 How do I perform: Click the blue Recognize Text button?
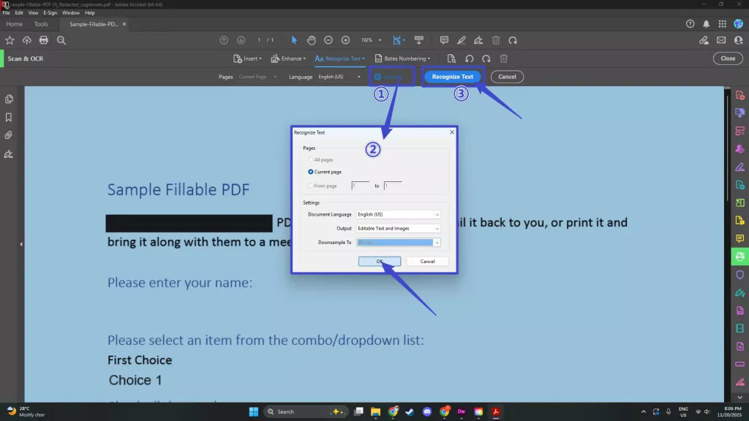click(452, 77)
